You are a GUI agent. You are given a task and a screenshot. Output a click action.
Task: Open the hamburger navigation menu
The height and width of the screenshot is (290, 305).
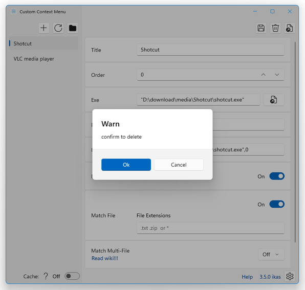click(14, 11)
